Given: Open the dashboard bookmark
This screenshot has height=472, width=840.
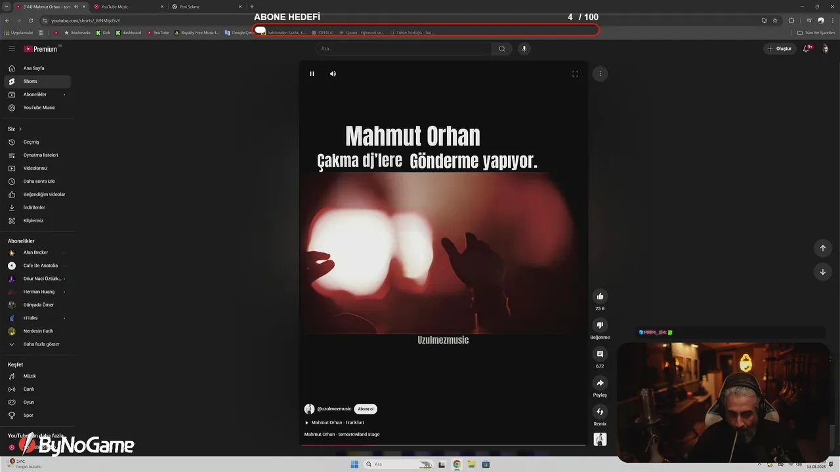Looking at the screenshot, I should 129,32.
